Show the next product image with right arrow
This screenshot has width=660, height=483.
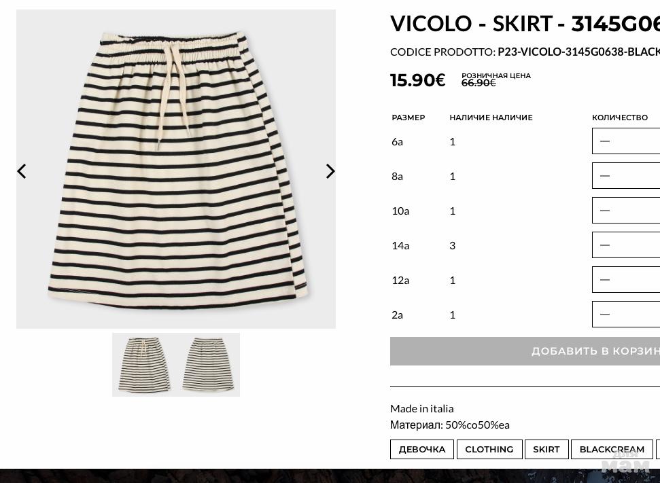point(330,171)
